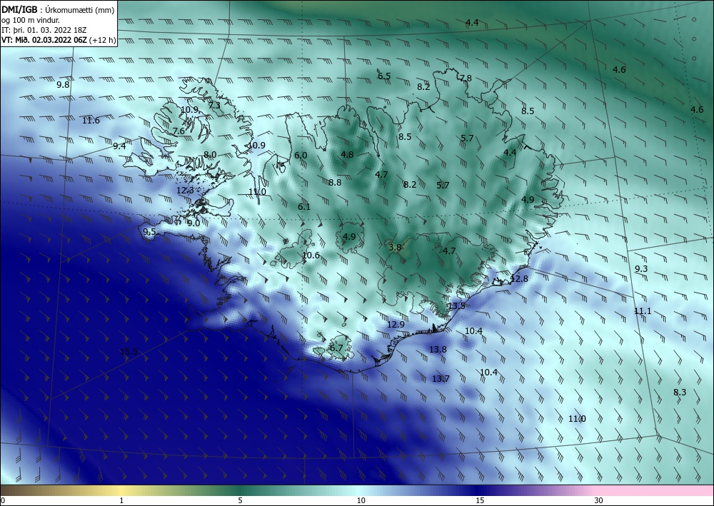Viewport: 714px width, 506px height.
Task: Click the 9.5 value on the map
Action: pyautogui.click(x=149, y=232)
